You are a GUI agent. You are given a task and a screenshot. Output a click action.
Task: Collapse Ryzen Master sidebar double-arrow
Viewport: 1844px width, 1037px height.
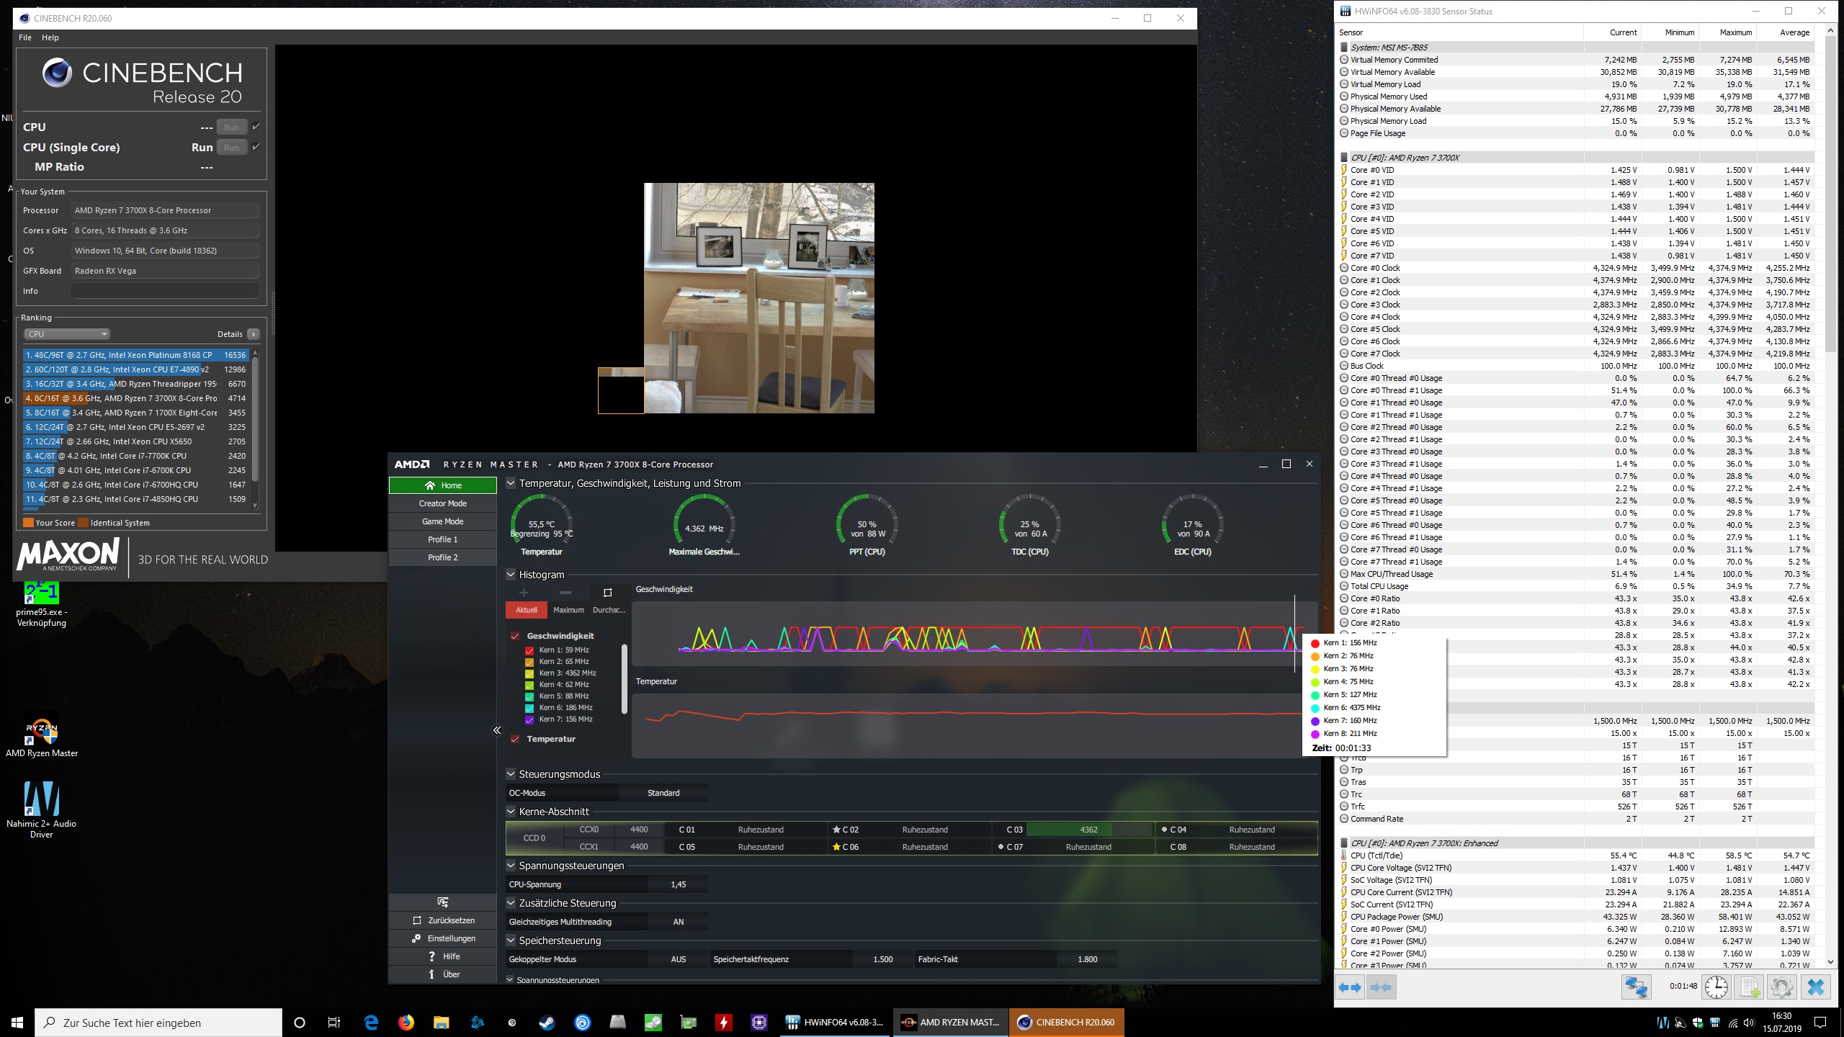496,730
